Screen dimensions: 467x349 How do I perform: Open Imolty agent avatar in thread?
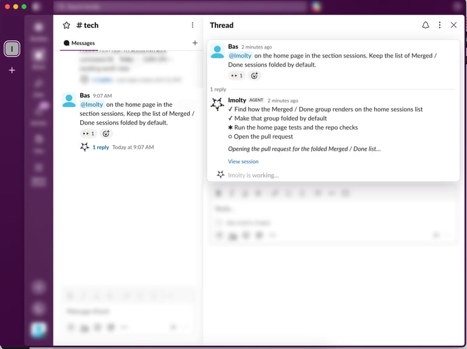218,104
